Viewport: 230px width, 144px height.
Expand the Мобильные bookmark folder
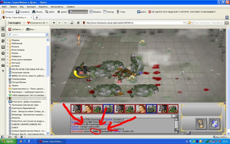pos(8,43)
